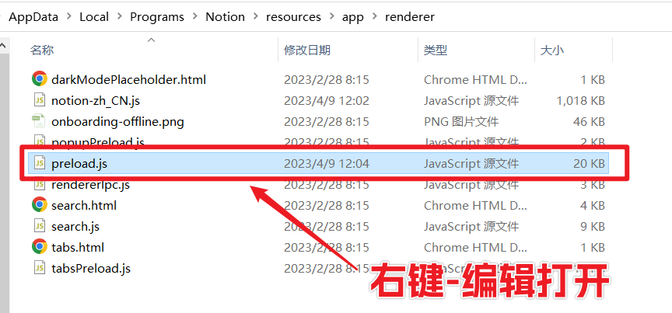672x313 pixels.
Task: Click the Chrome HTML D... type of search.html
Action: coord(476,206)
